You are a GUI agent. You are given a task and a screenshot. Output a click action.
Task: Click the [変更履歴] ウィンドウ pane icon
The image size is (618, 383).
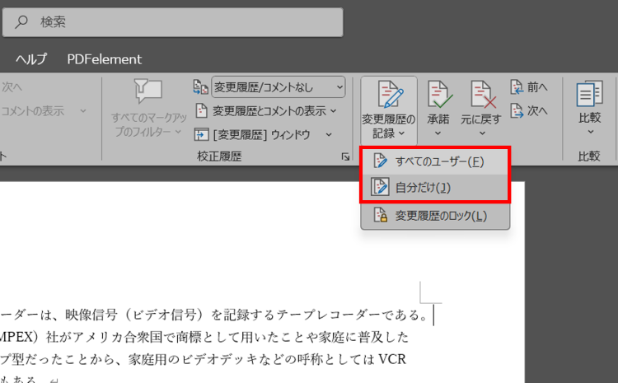[201, 135]
